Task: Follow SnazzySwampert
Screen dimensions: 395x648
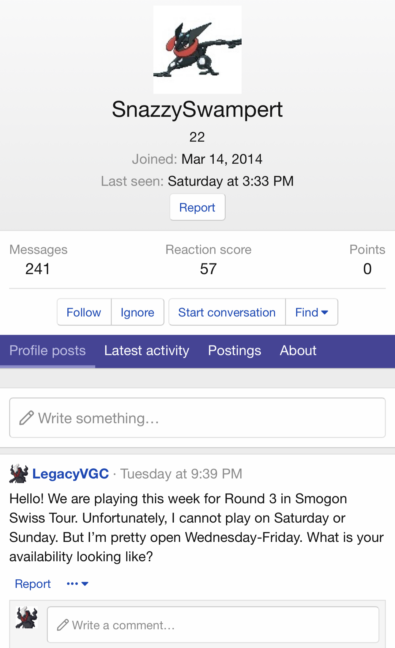Action: (x=84, y=312)
